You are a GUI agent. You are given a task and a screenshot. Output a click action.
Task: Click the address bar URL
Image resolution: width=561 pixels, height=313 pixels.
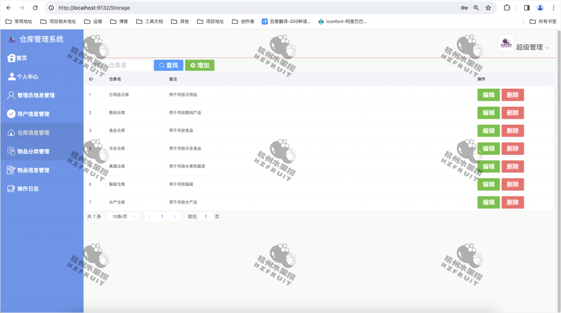[x=94, y=8]
